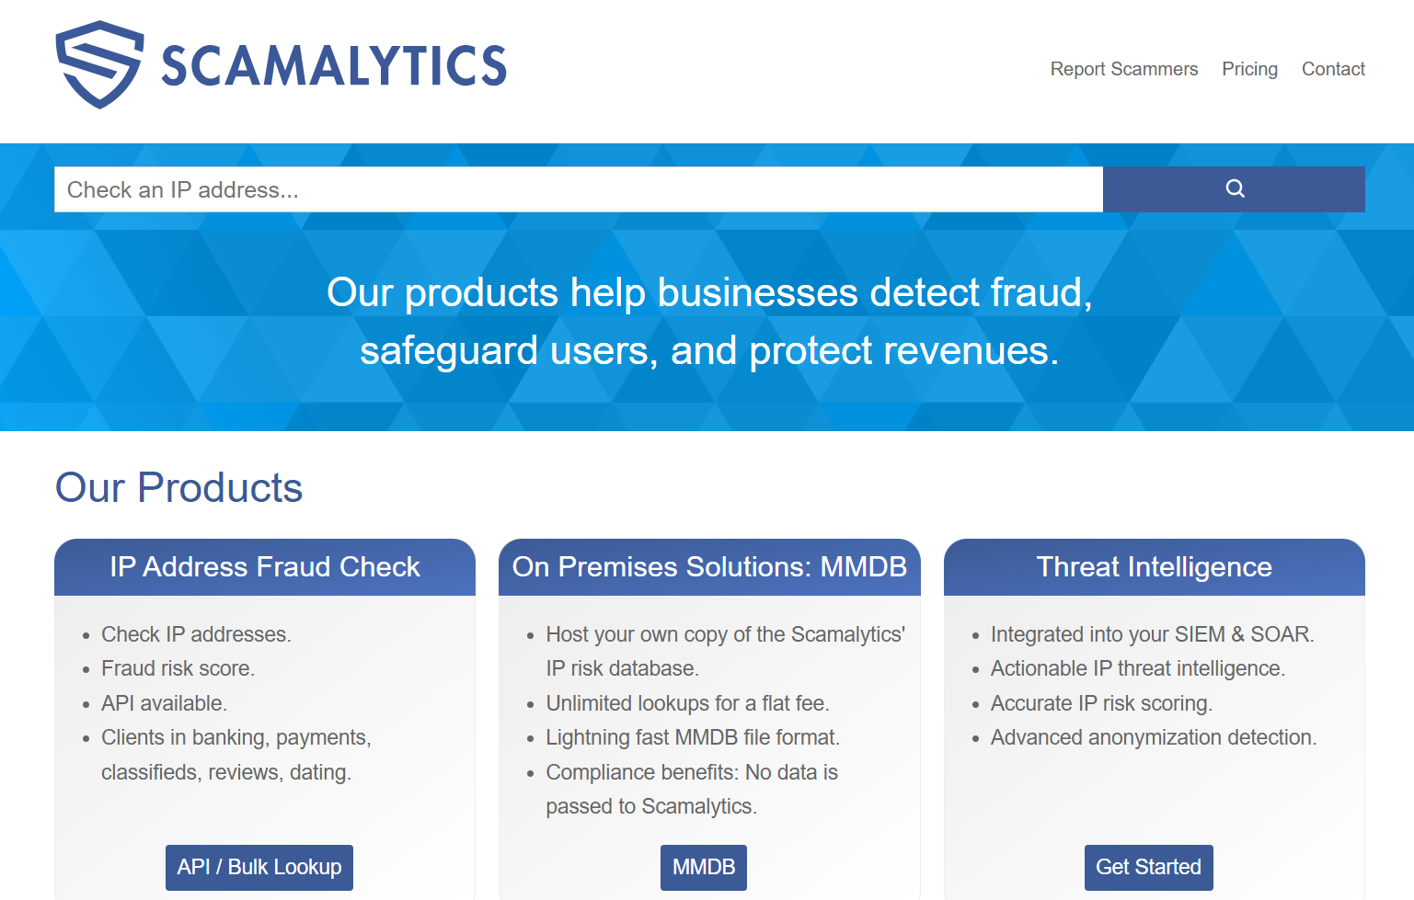Open the Contact page
Screen dimensions: 1414x900
(1333, 69)
